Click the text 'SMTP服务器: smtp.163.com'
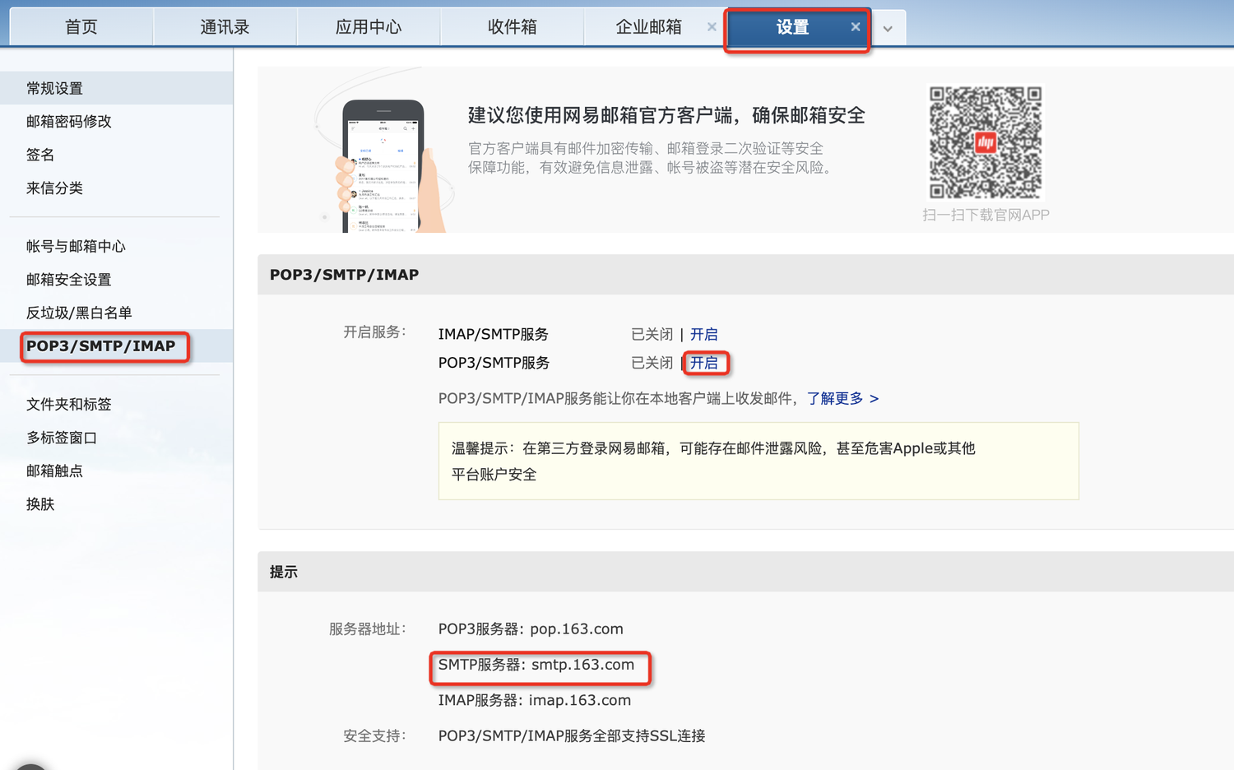1234x770 pixels. [536, 665]
